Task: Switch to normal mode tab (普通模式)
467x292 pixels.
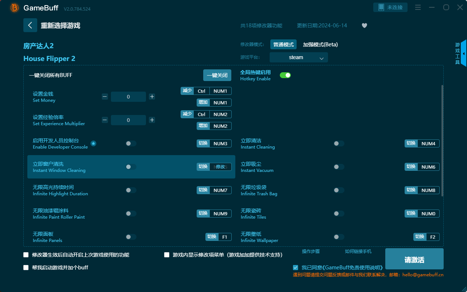Action: [x=283, y=45]
